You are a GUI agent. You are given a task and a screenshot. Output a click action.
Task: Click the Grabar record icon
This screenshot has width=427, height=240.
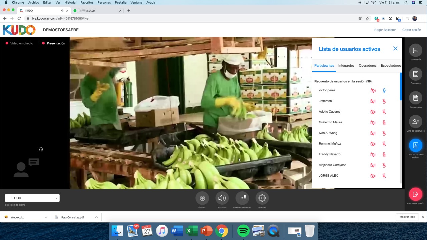[x=202, y=198]
